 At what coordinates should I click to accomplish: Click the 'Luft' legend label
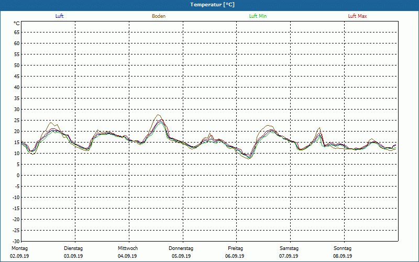[x=59, y=16]
